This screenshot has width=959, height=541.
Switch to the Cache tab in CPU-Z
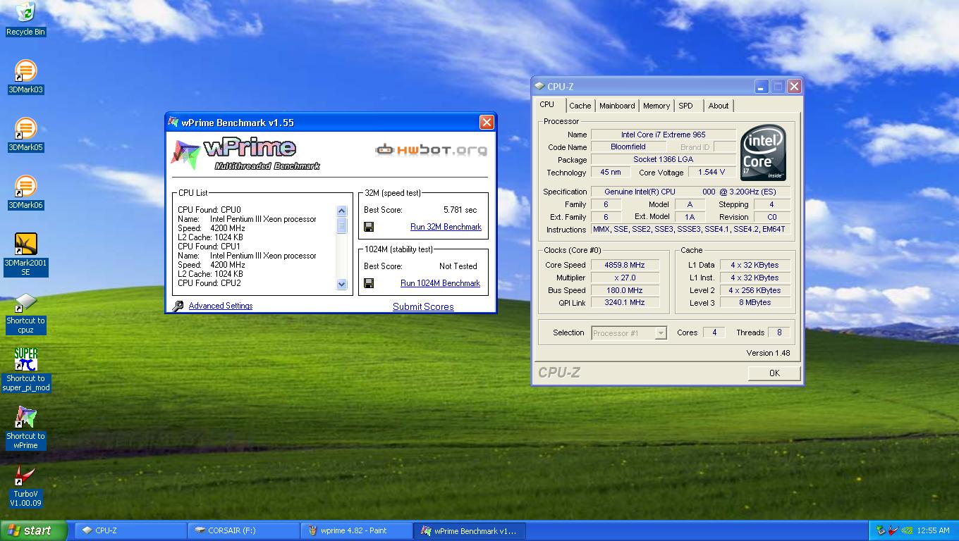tap(580, 106)
